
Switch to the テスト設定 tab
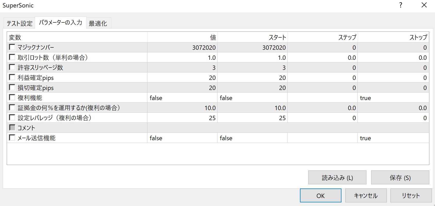tap(19, 23)
